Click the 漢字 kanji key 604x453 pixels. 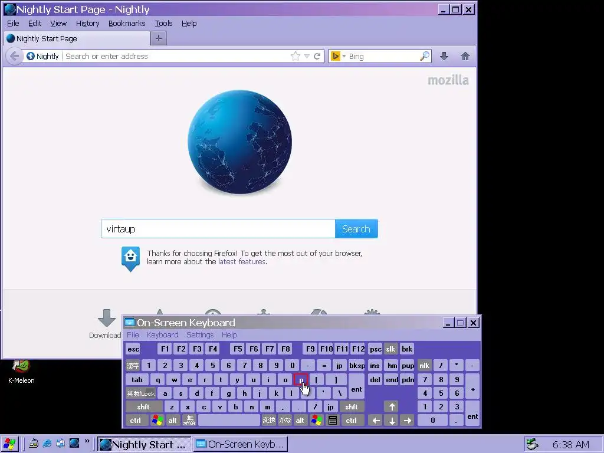pos(133,366)
